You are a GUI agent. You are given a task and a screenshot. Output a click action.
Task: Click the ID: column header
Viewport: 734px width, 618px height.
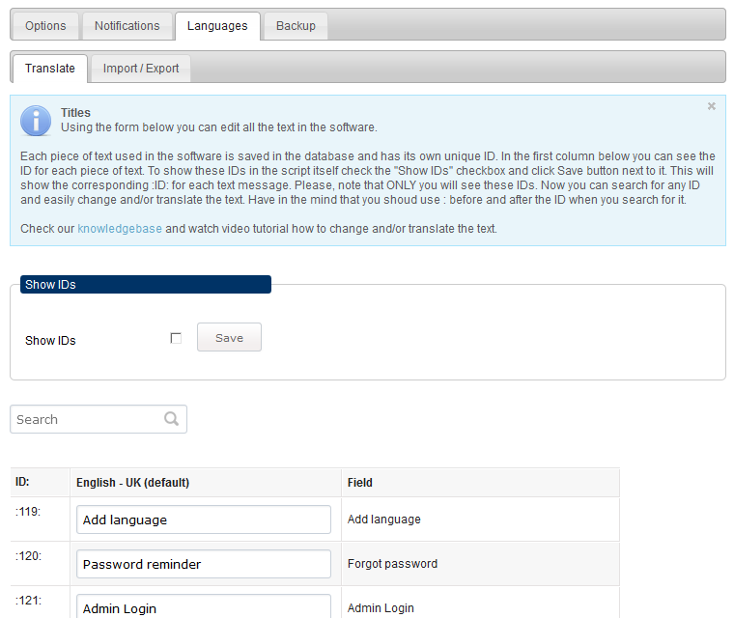tap(40, 482)
